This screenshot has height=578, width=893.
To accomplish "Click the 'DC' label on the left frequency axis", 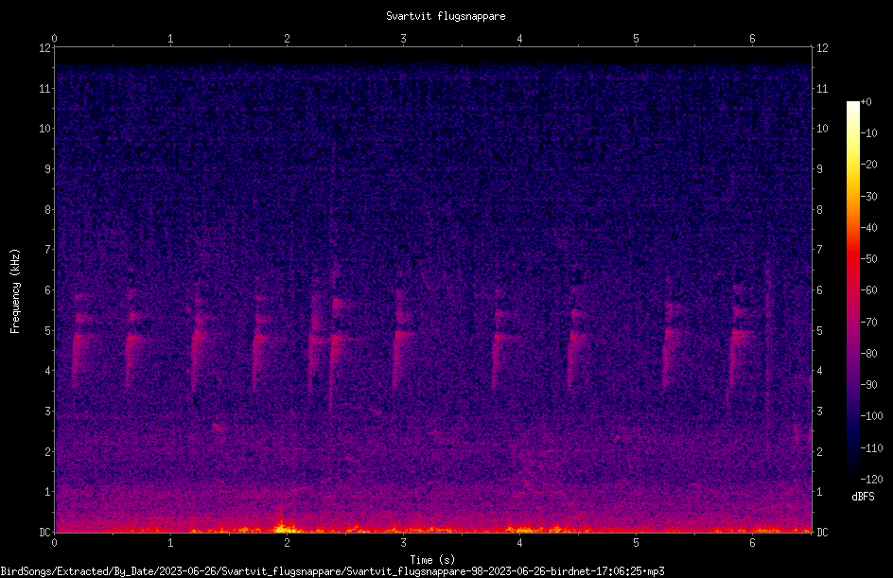I will [45, 533].
